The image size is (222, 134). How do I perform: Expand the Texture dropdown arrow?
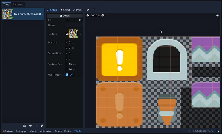tap(80, 34)
